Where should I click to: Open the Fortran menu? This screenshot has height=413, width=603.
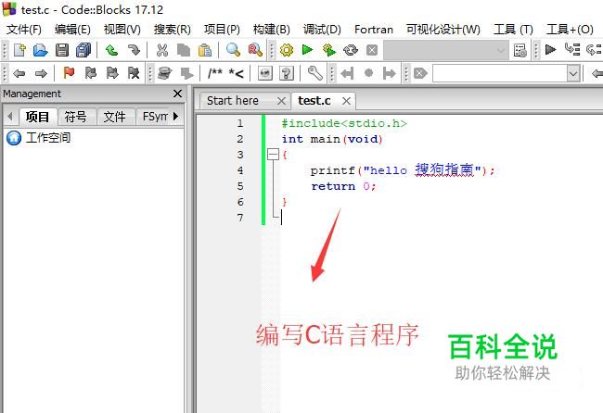[374, 30]
